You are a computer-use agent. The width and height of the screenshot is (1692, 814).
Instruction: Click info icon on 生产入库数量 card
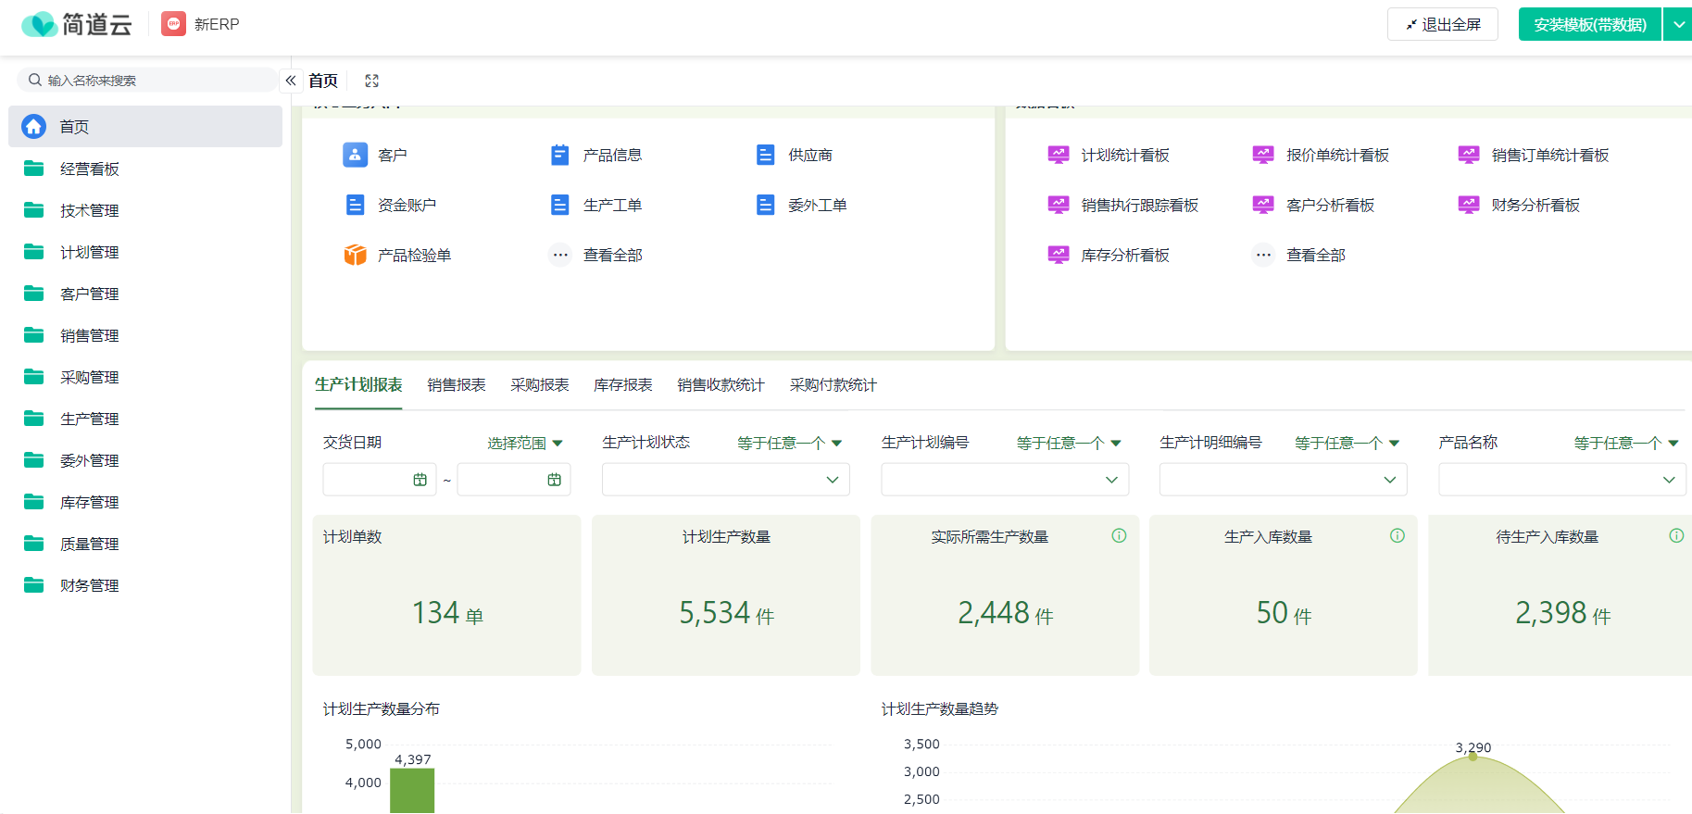point(1397,535)
